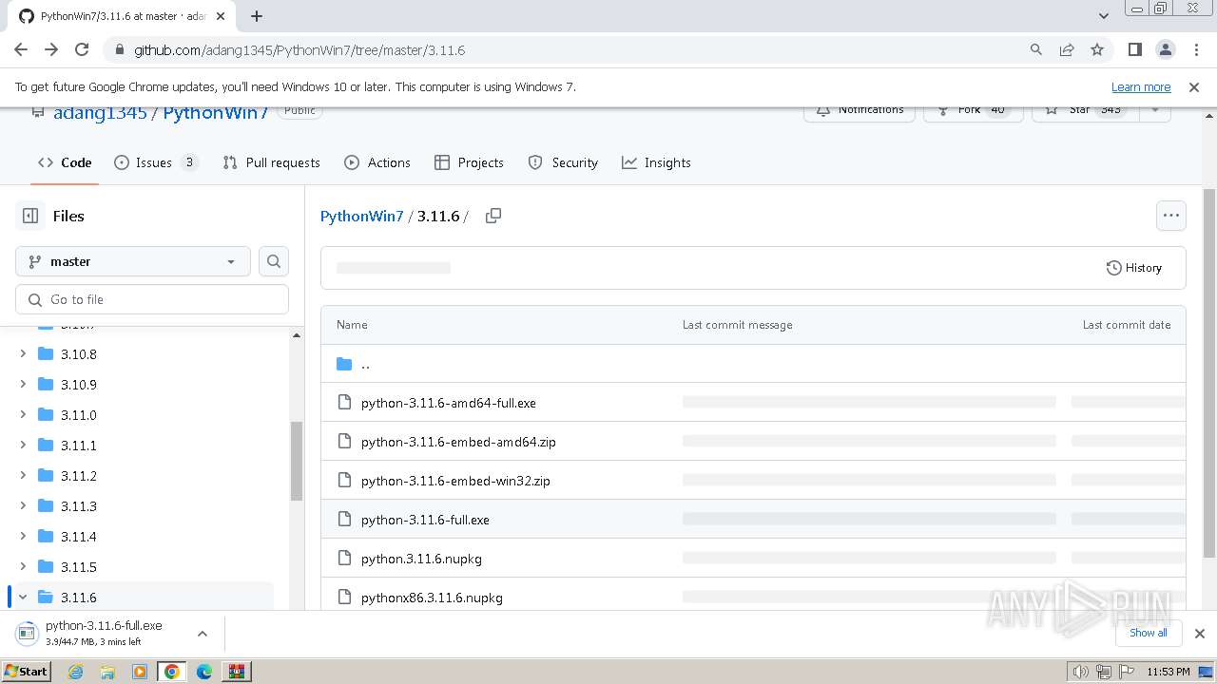Go back in Chrome
1217x684 pixels.
[21, 49]
